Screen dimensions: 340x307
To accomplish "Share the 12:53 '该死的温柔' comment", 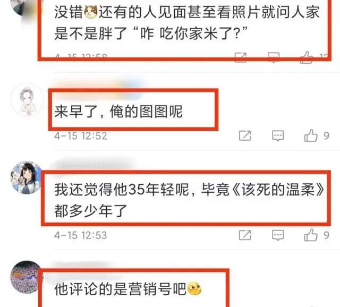I will coord(245,235).
